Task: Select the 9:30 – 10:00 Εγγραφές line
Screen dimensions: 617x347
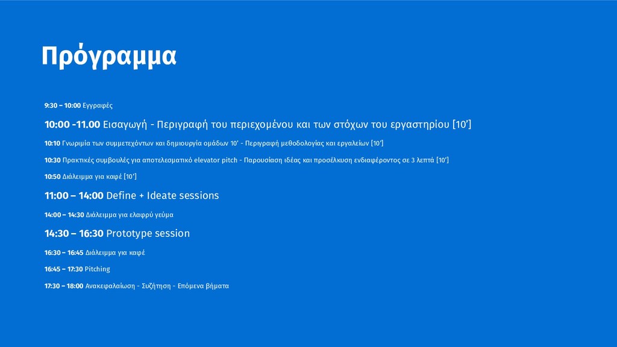Action: pos(78,105)
